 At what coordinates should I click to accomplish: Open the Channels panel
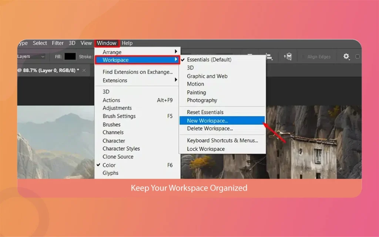click(137, 133)
